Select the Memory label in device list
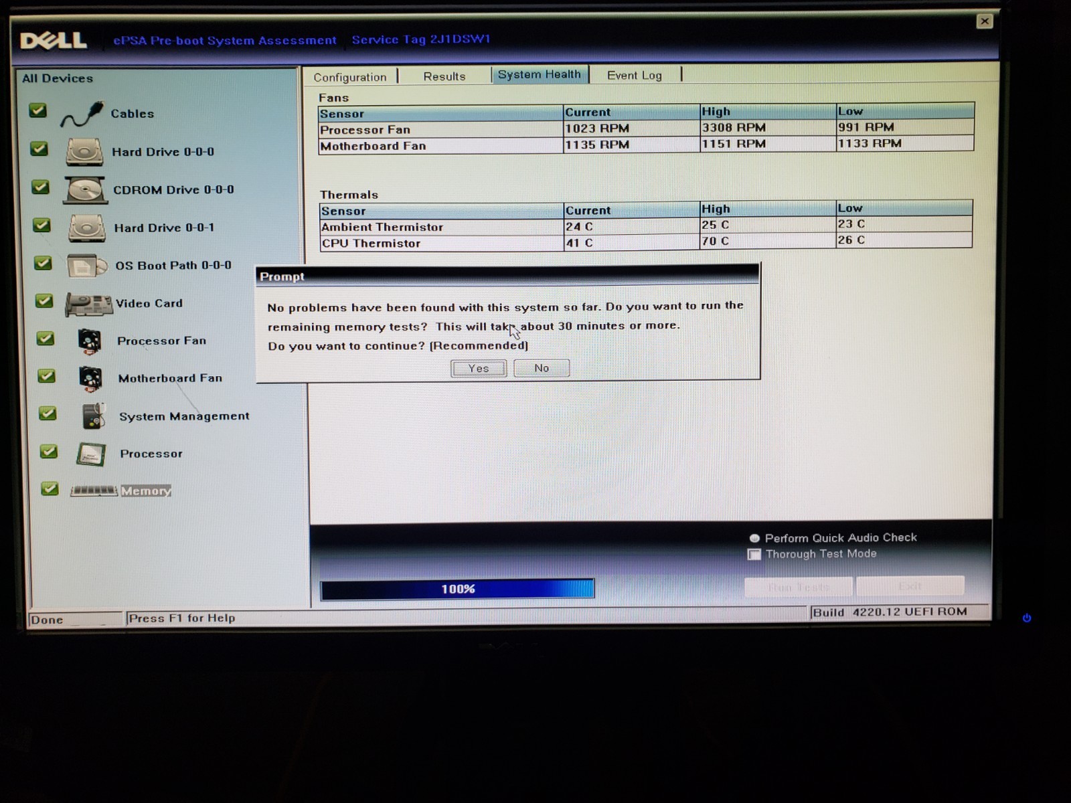1071x803 pixels. (x=146, y=490)
